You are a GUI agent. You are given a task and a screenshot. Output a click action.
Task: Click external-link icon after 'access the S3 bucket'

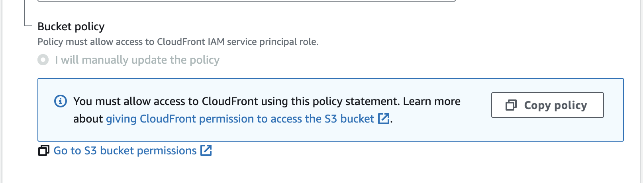tap(384, 119)
